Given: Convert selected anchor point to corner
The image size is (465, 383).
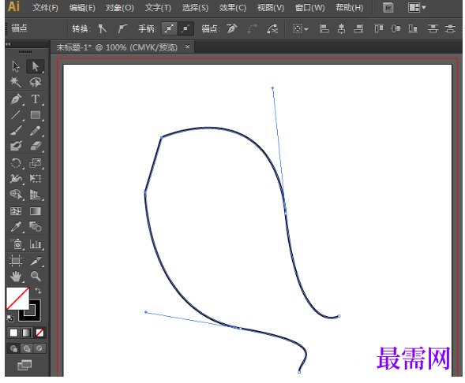Looking at the screenshot, I should click(x=102, y=28).
